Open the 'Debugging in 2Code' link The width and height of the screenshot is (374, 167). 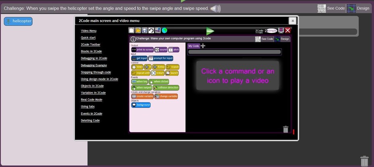[94, 58]
